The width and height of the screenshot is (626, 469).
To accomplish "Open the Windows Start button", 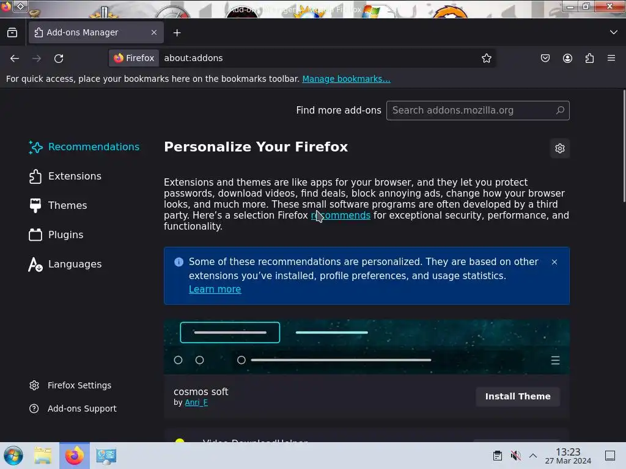I will pyautogui.click(x=13, y=456).
